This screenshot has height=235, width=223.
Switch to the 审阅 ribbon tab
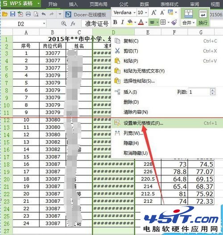pyautogui.click(x=195, y=4)
